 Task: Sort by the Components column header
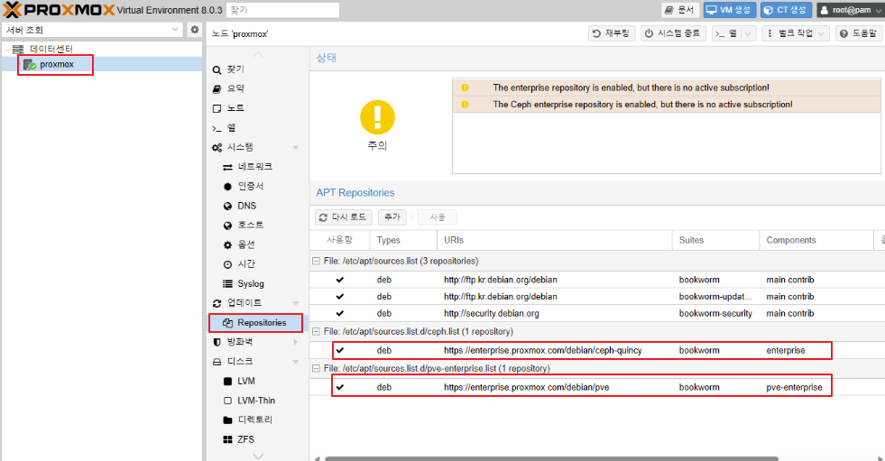(816, 240)
